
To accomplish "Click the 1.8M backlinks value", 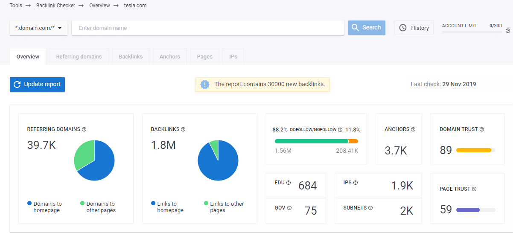I will tap(163, 145).
